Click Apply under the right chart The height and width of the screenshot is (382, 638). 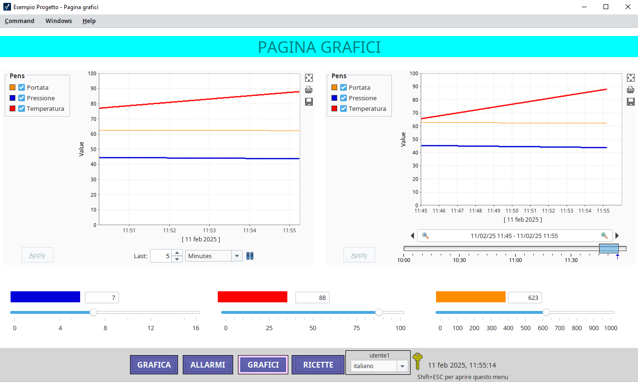[x=359, y=255]
